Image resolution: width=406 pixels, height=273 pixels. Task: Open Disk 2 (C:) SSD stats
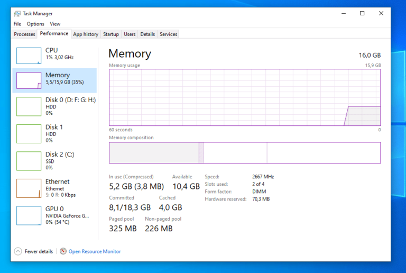[x=54, y=161]
